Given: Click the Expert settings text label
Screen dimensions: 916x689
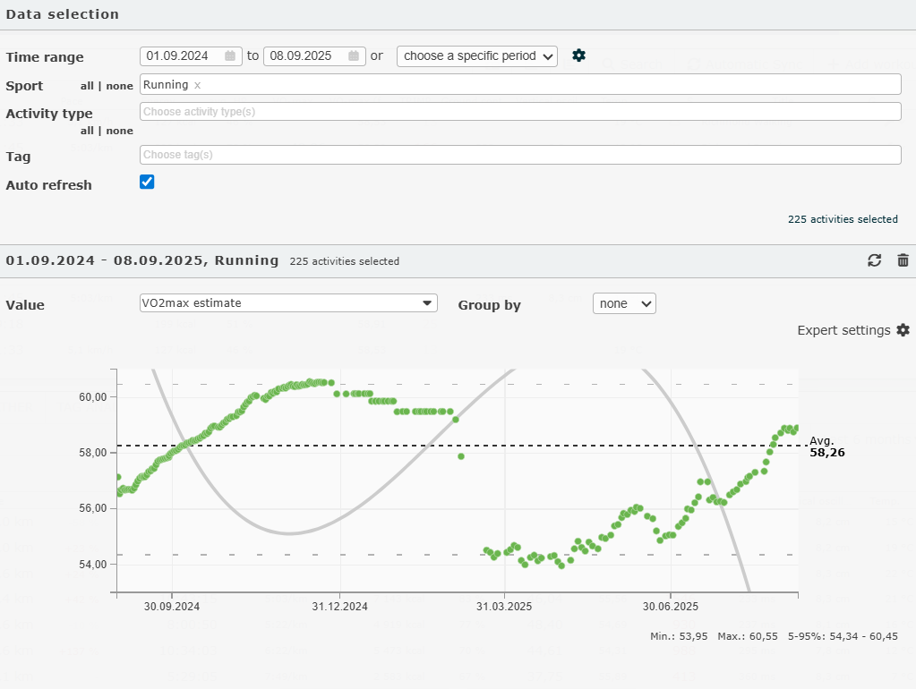Looking at the screenshot, I should coord(843,330).
